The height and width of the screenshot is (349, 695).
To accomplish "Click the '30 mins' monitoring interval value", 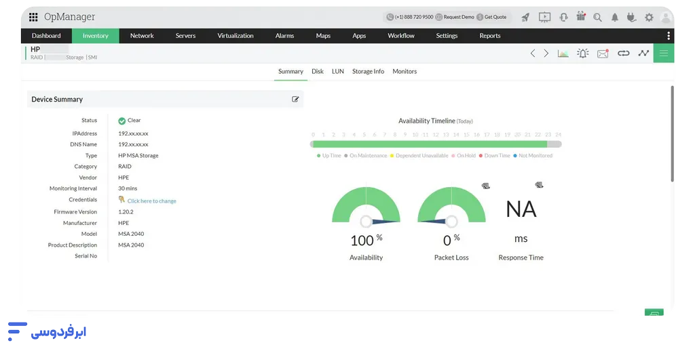I will click(x=128, y=188).
